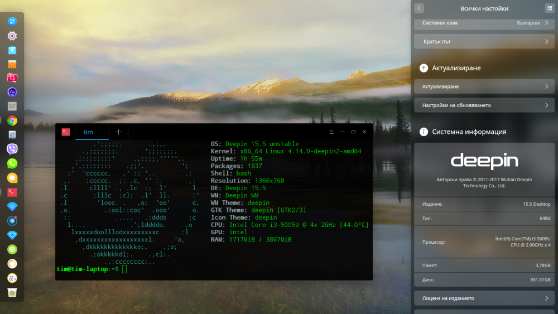Open the Trash icon in the dock
The width and height of the screenshot is (558, 314).
[12, 293]
